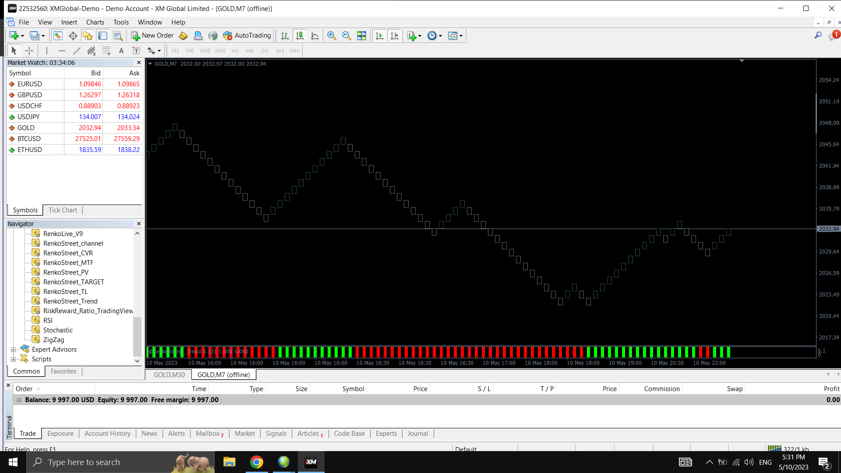
Task: Expand the Scripts tree node
Action: coord(14,359)
